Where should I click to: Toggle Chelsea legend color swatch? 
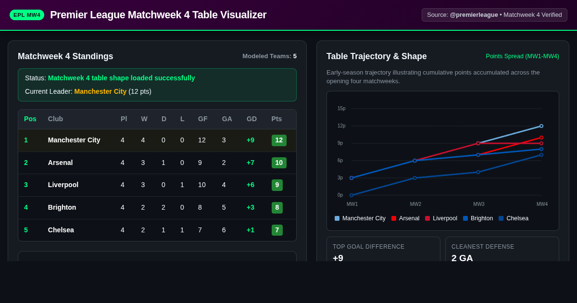(x=501, y=218)
